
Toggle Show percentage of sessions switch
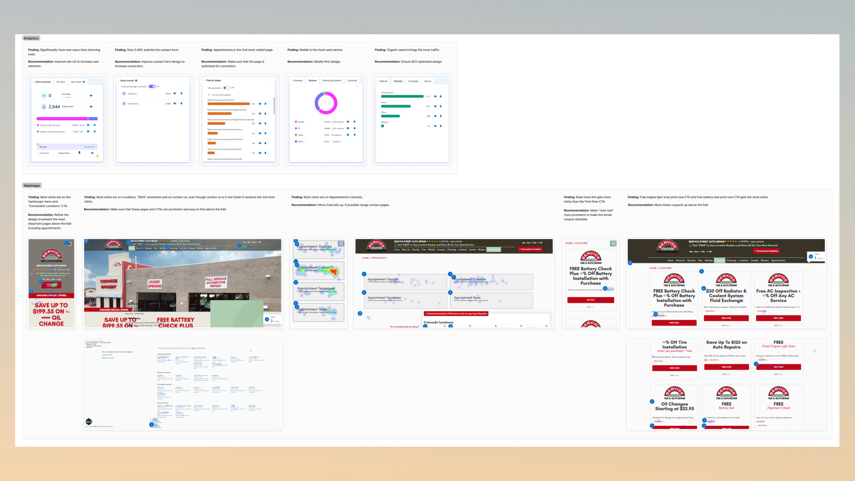[152, 86]
